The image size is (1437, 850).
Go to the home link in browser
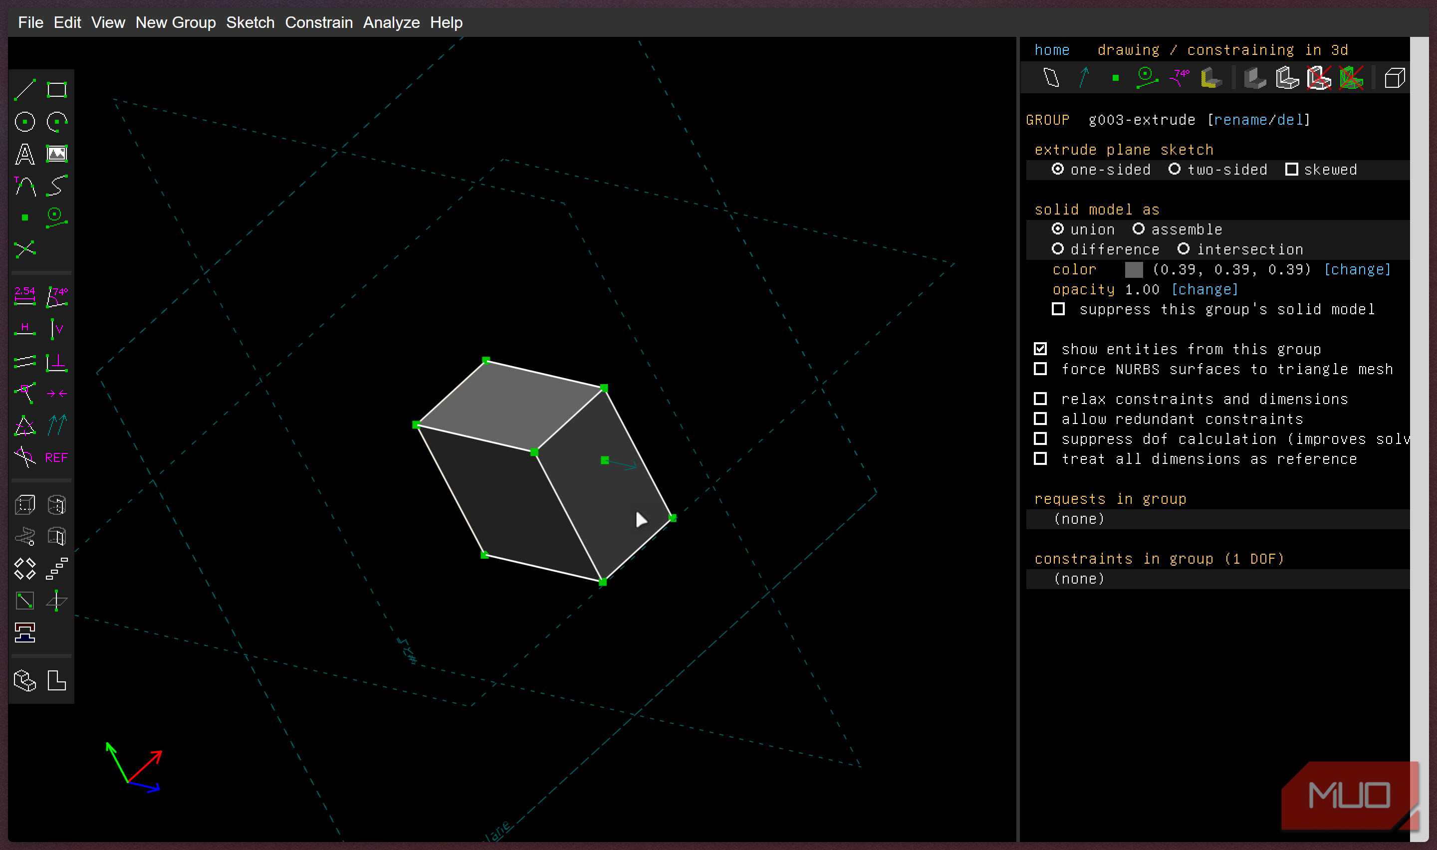(1051, 50)
